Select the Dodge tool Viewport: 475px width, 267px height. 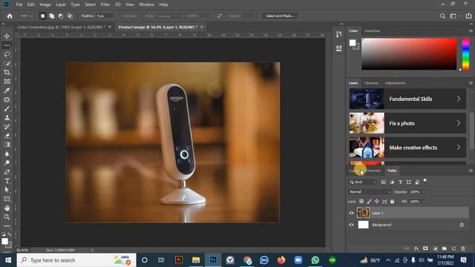[x=7, y=163]
